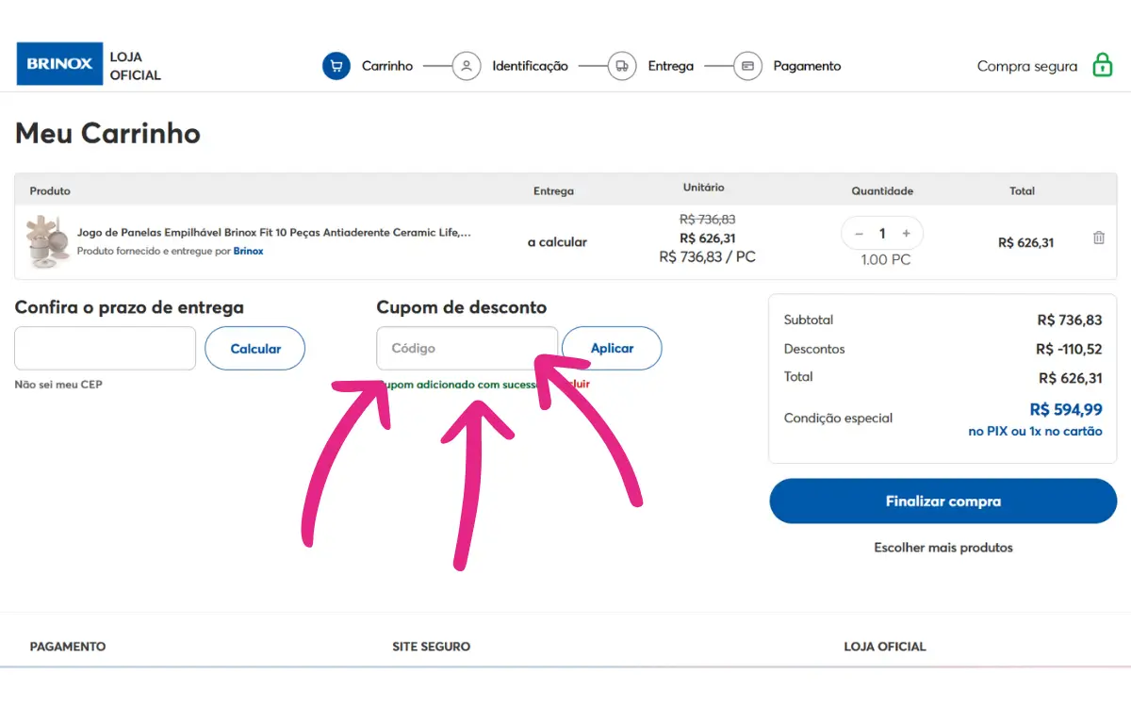Click the Produto column header
This screenshot has height=707, width=1131.
tap(50, 190)
